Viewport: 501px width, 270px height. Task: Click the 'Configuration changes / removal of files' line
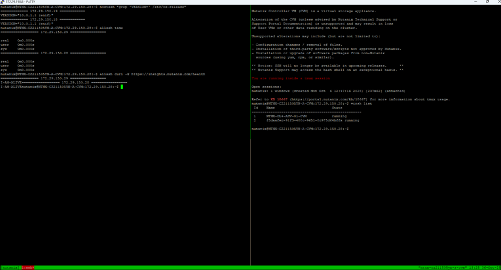pyautogui.click(x=297, y=45)
